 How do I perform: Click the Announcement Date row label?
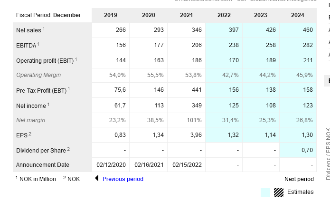point(43,165)
